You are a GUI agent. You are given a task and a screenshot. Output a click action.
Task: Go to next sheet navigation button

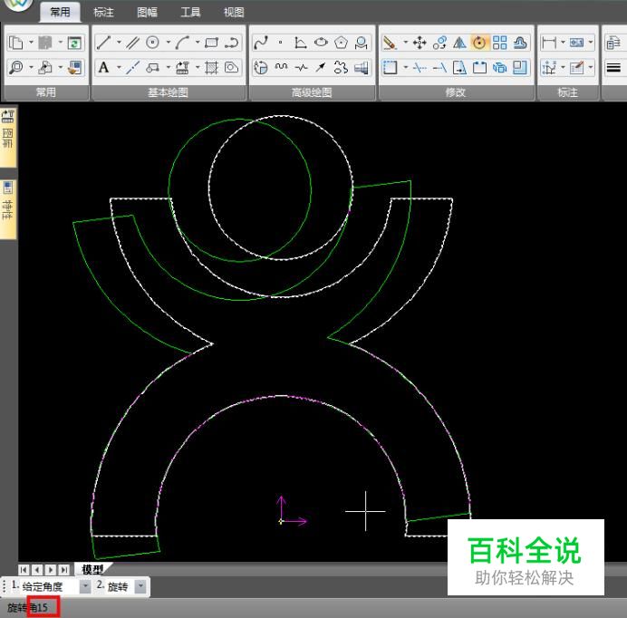[x=51, y=570]
